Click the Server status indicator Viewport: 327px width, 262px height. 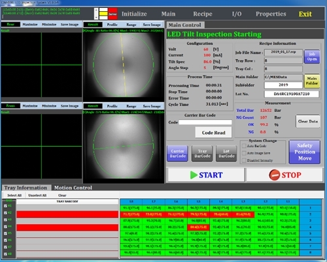click(112, 14)
